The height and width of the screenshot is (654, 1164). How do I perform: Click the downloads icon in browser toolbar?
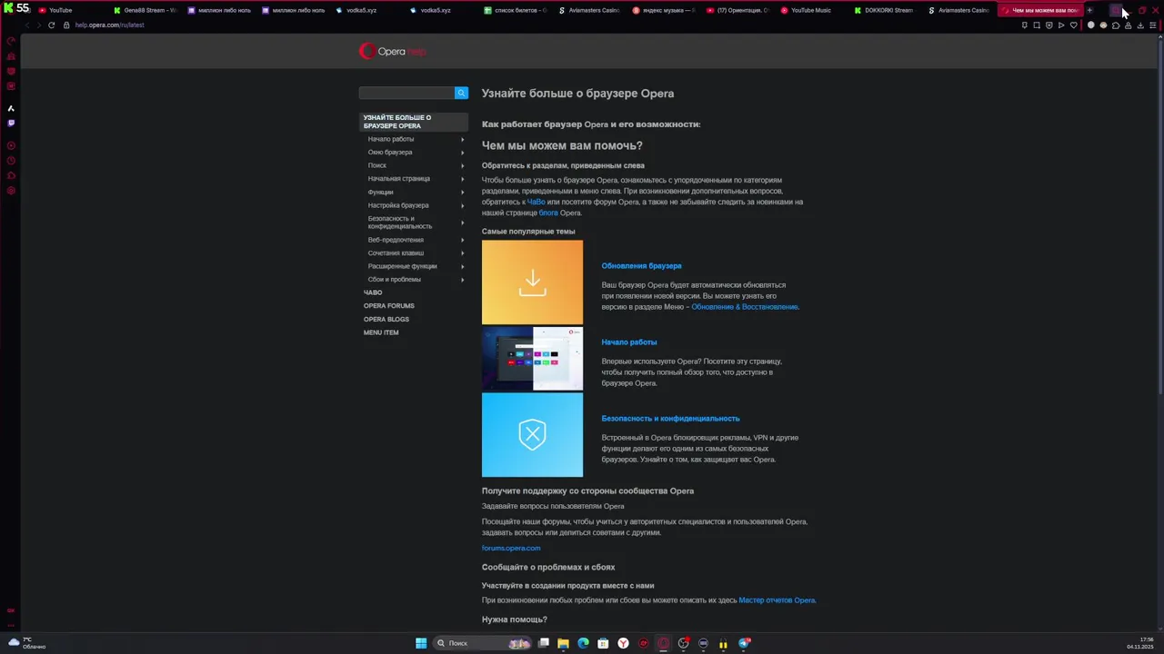tap(1140, 25)
